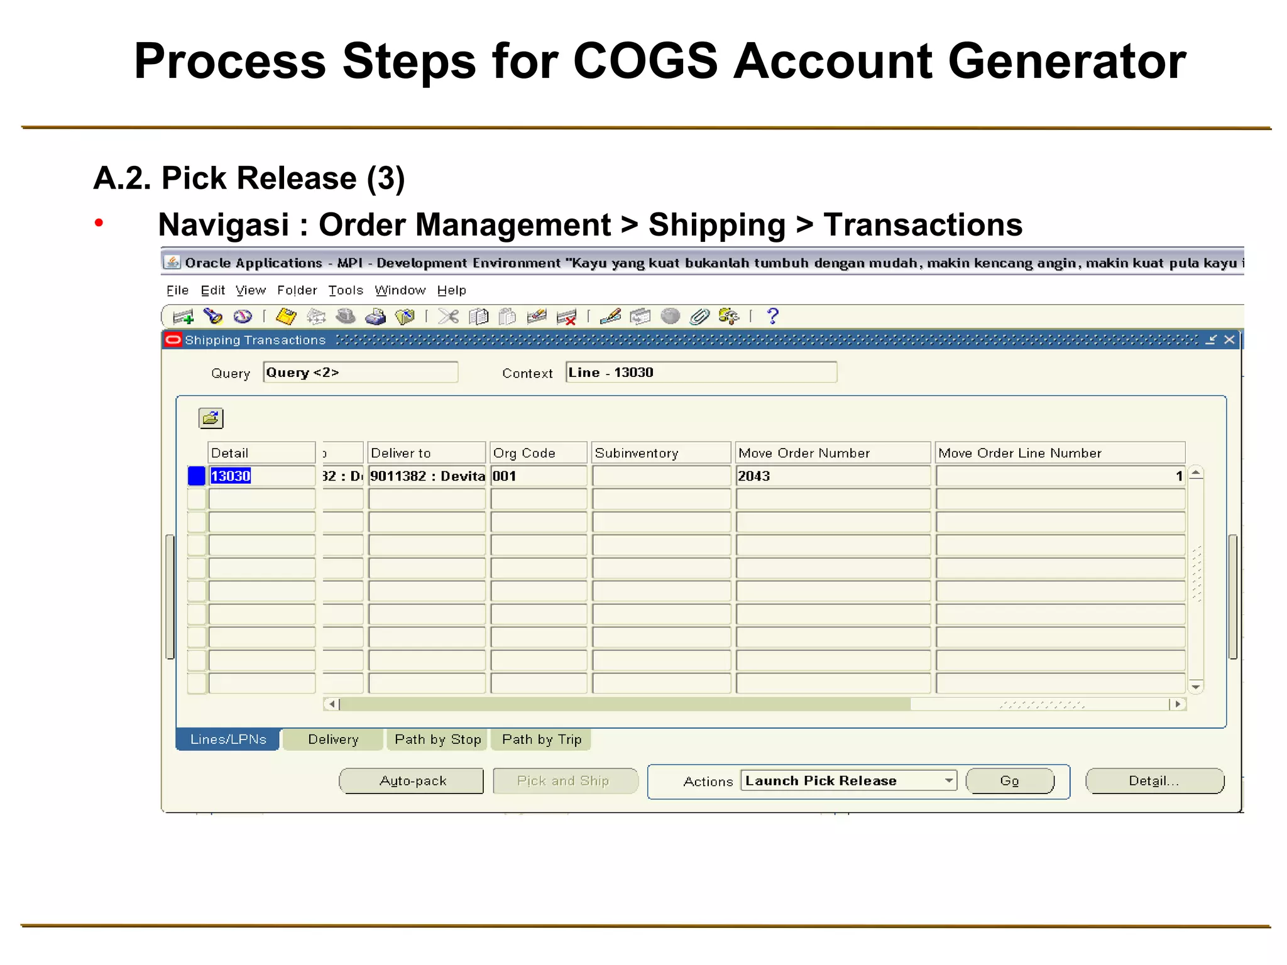Close the Shipping Transactions window
The height and width of the screenshot is (965, 1287).
tap(1230, 340)
